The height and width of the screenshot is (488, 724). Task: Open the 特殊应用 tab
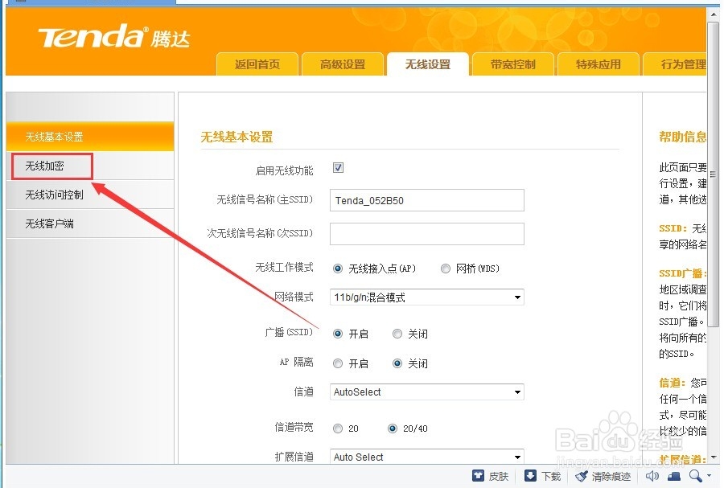pos(598,64)
